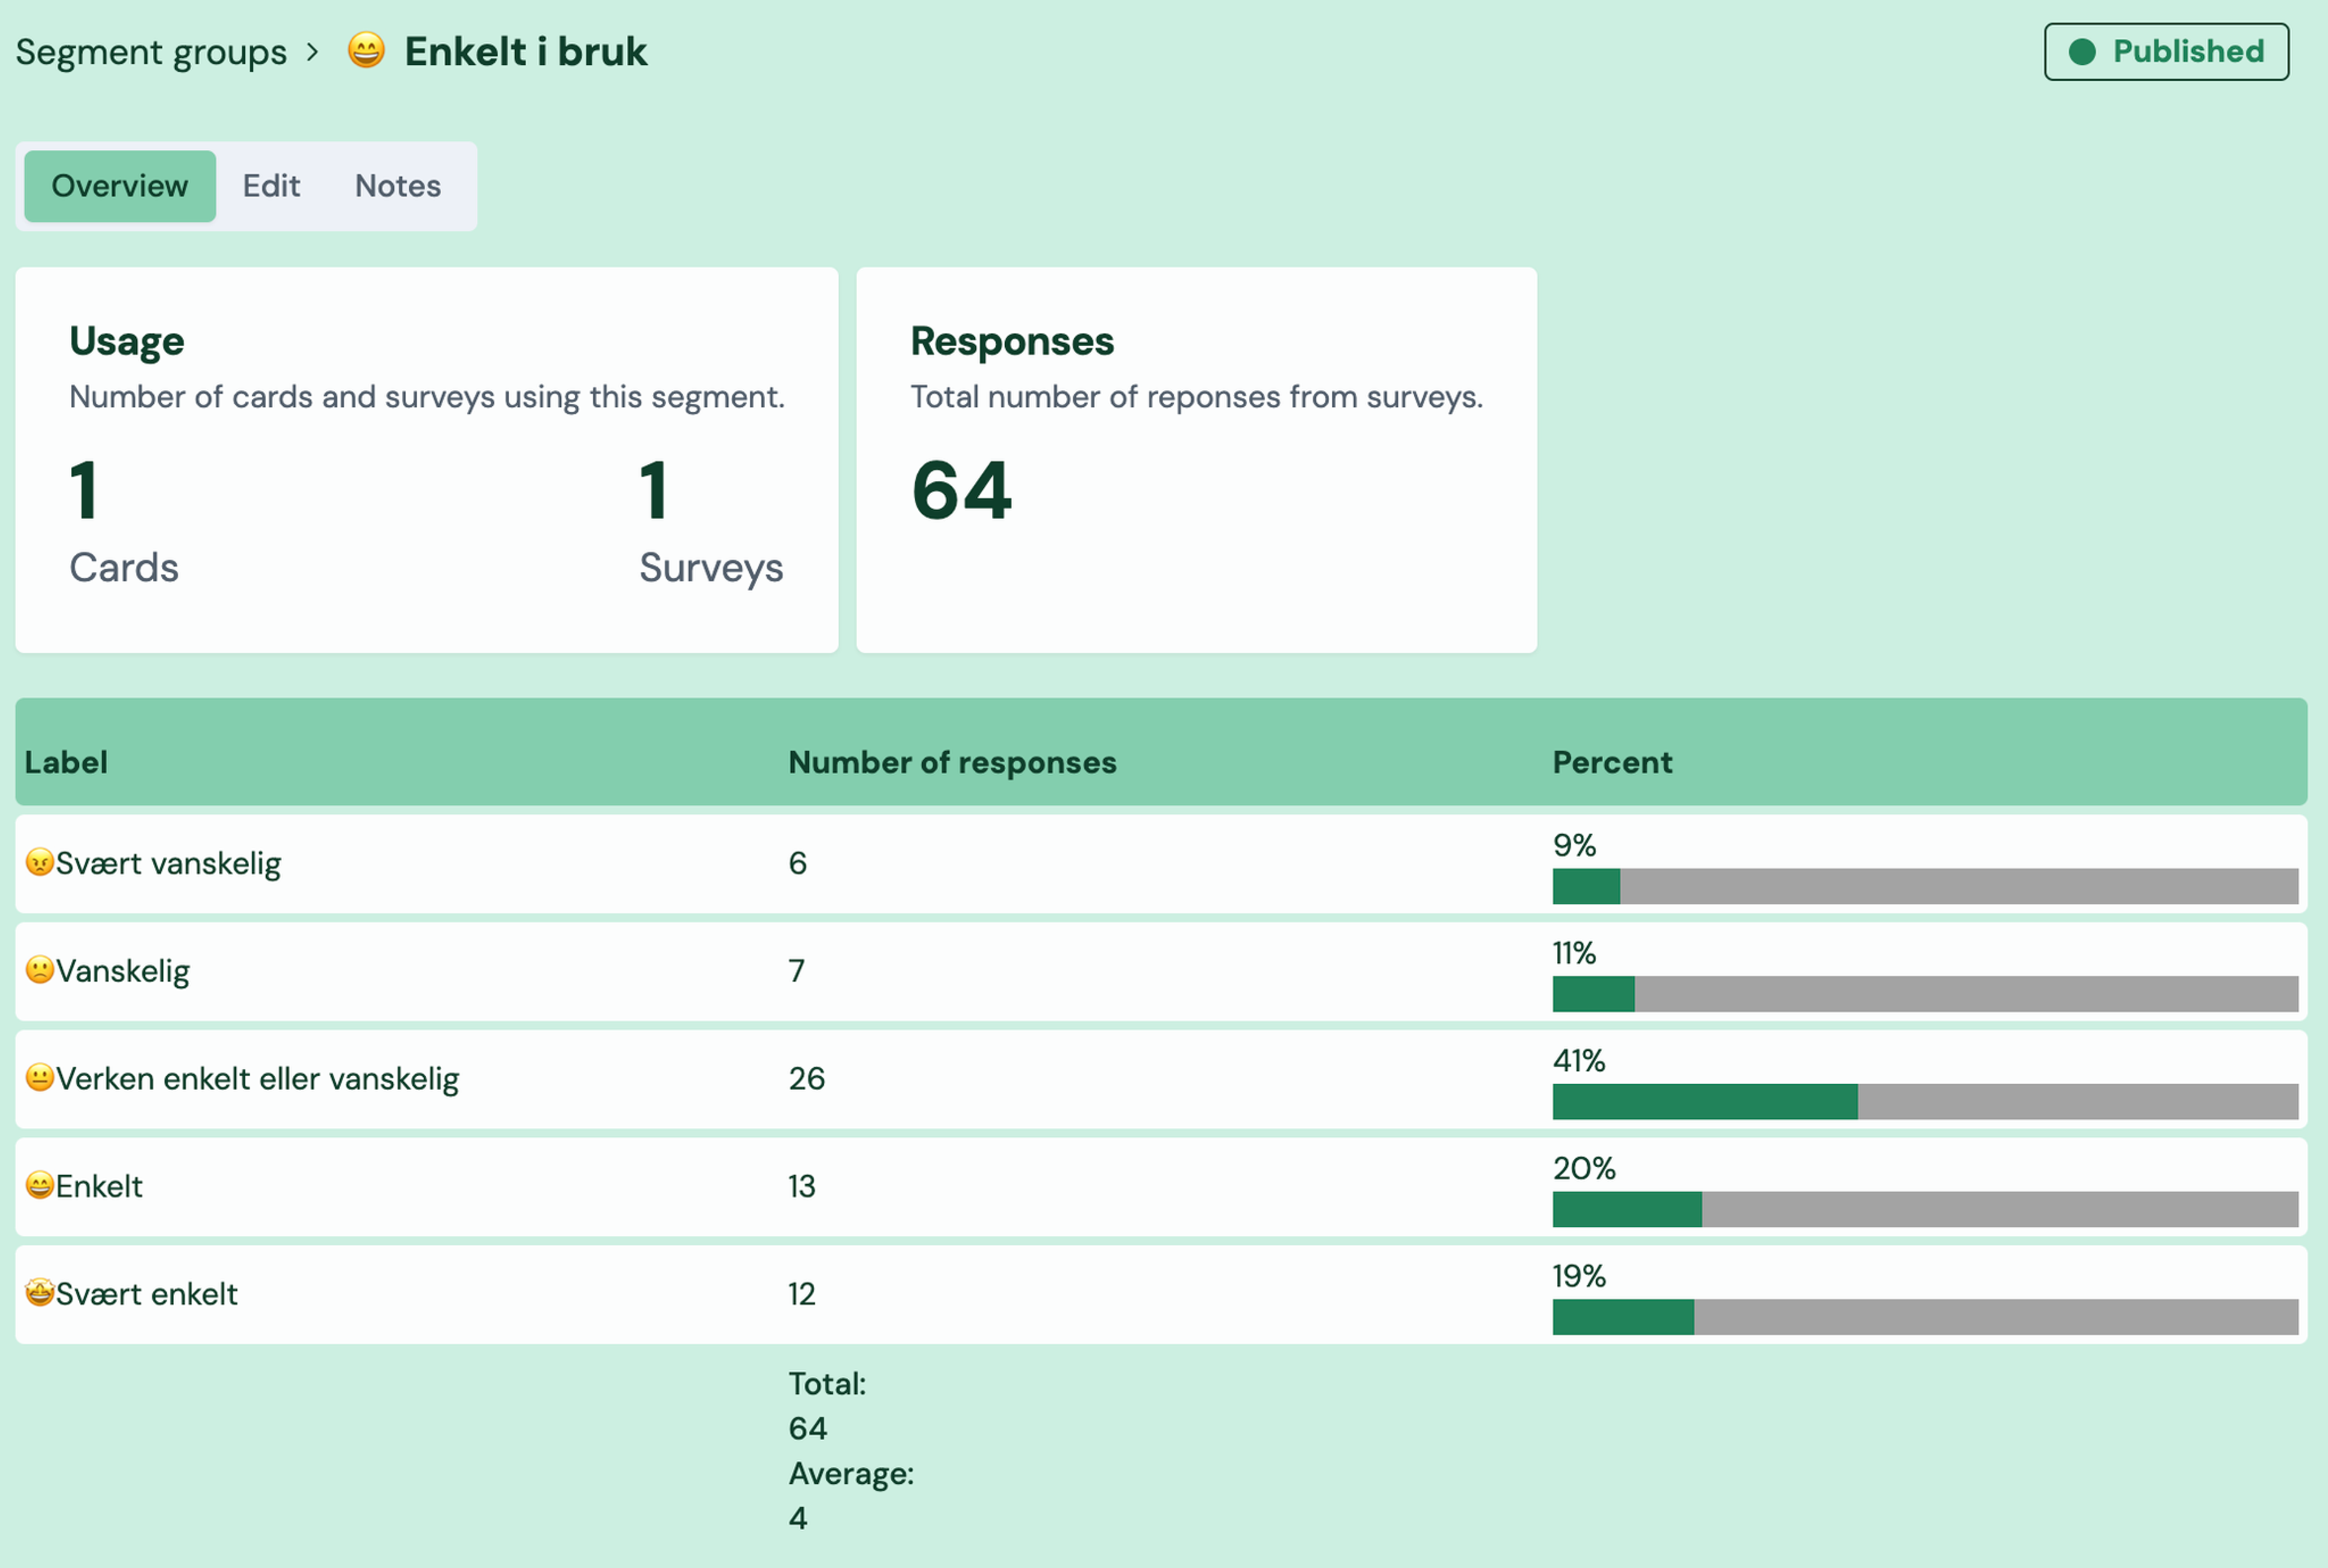Click the angry emoji on Svært vanskelig row

pos(40,863)
